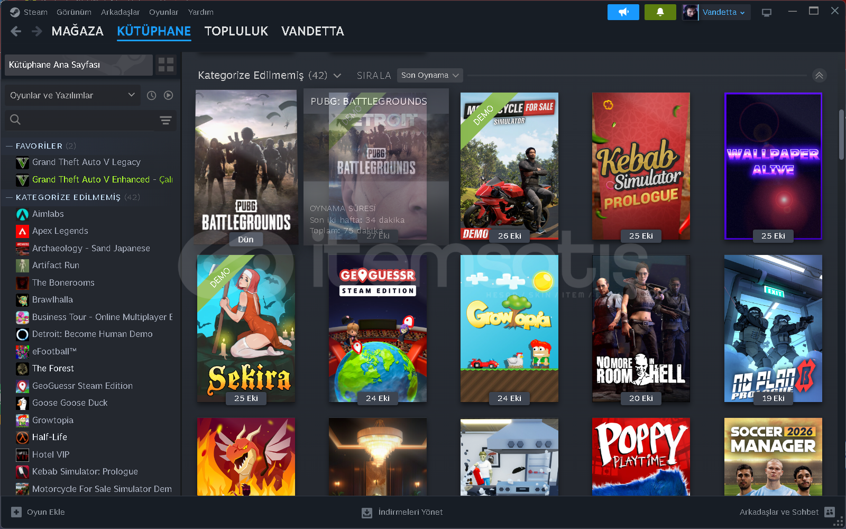Click the Half-Life lambda icon
This screenshot has height=529, width=846.
coord(22,437)
